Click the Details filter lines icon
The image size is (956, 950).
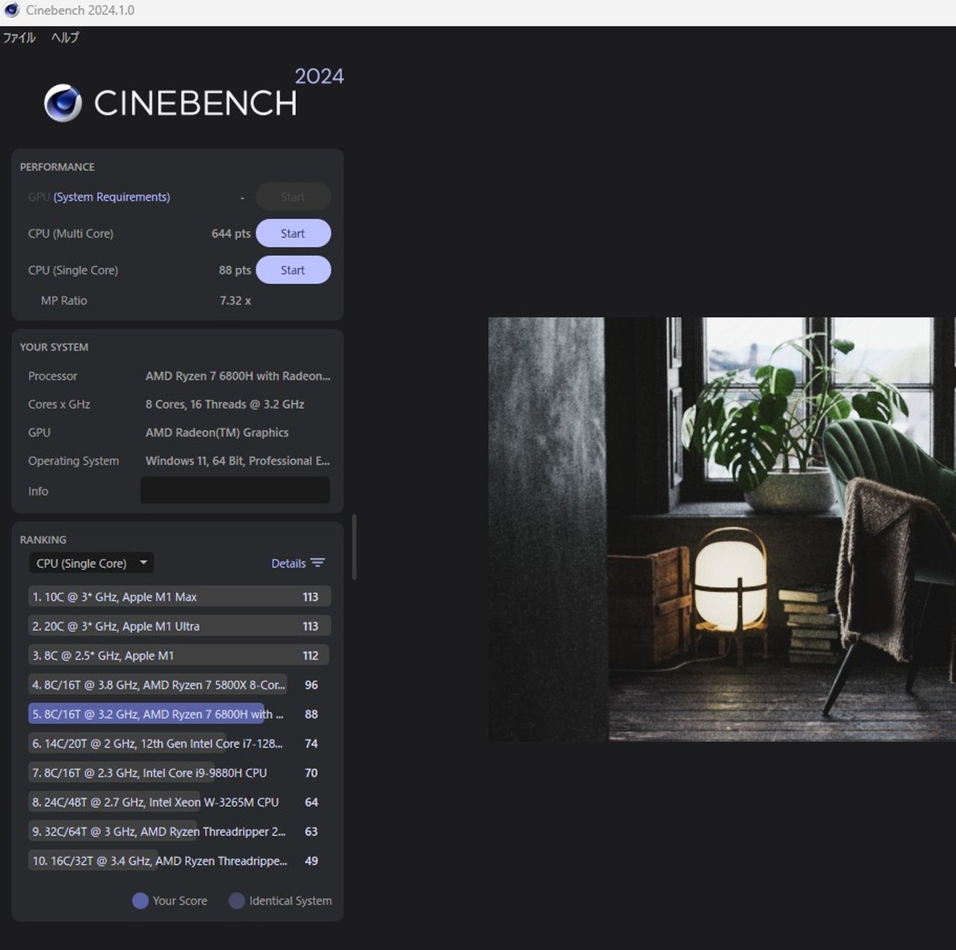(x=317, y=563)
